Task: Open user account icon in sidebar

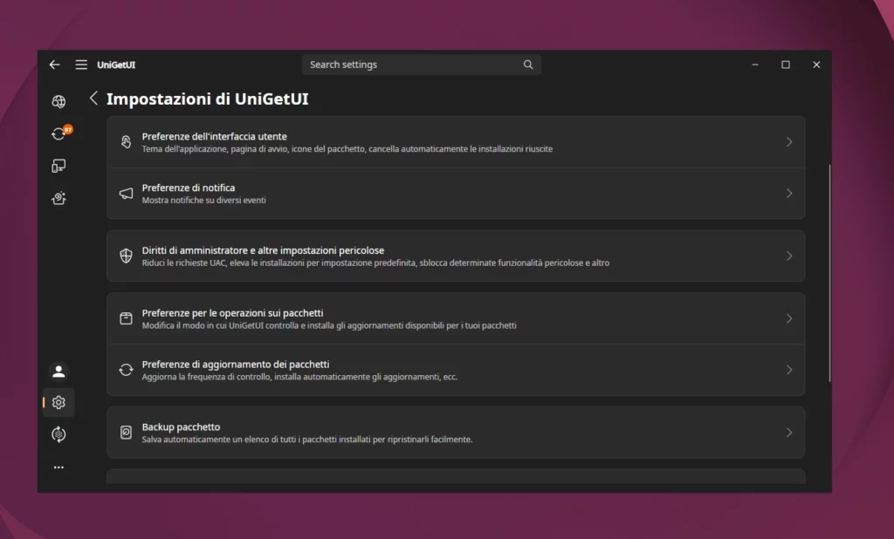Action: pyautogui.click(x=58, y=372)
